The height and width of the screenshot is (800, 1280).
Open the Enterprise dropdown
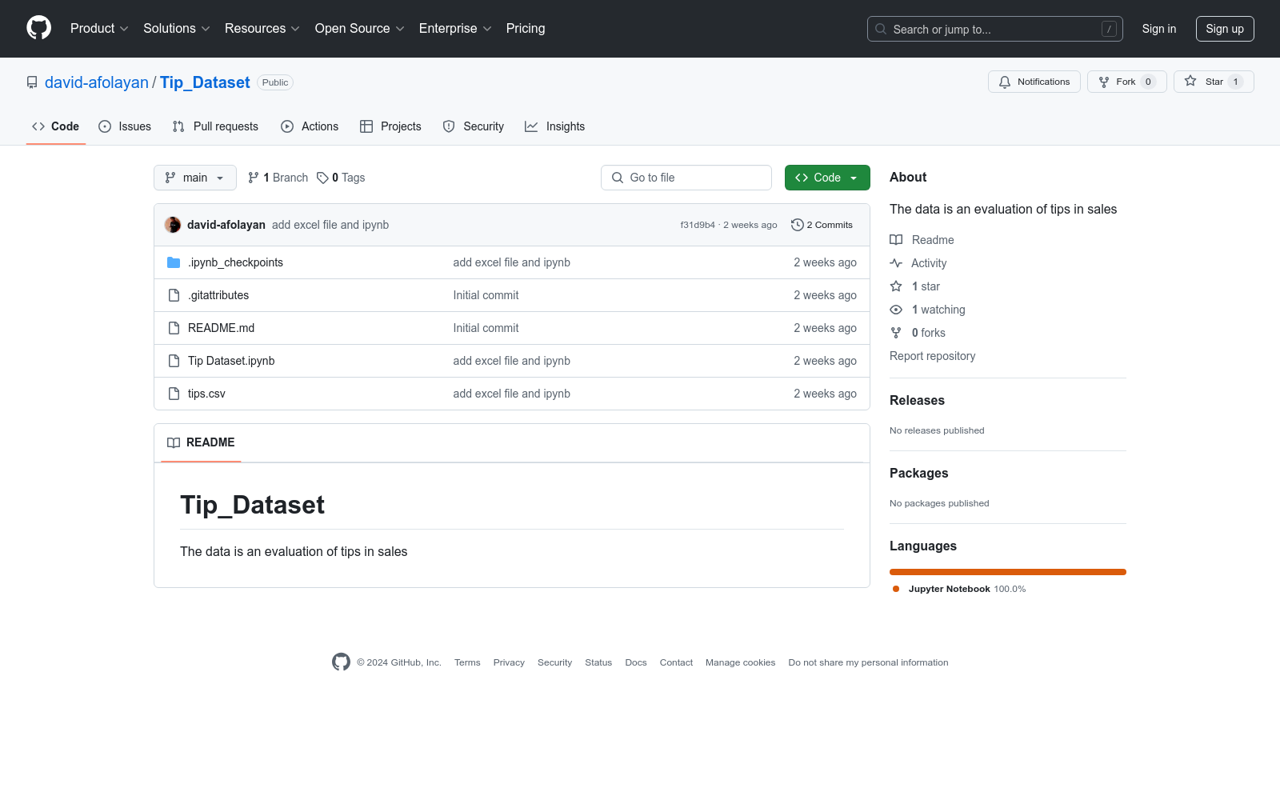click(455, 28)
